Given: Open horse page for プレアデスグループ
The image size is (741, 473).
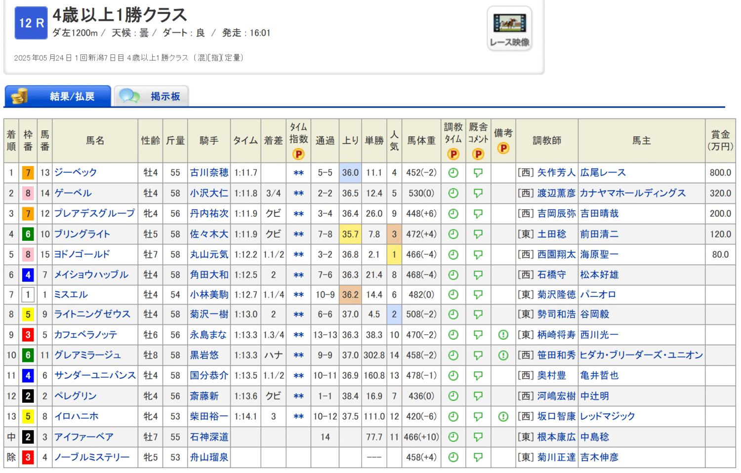Looking at the screenshot, I should tap(94, 213).
